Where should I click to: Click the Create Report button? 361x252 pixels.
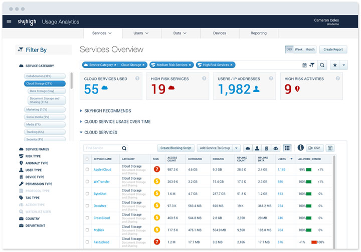[333, 49]
